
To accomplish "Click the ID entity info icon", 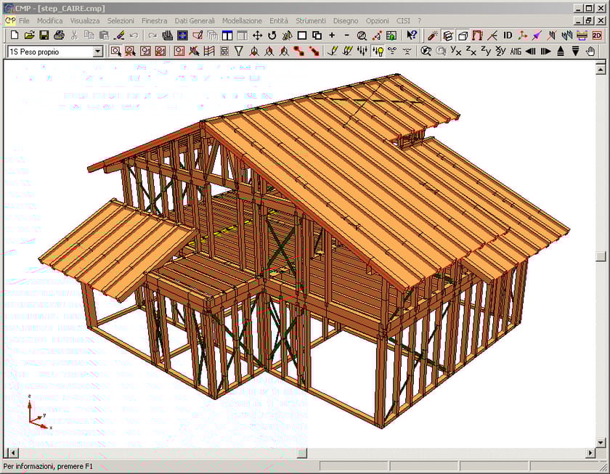I will pyautogui.click(x=506, y=34).
